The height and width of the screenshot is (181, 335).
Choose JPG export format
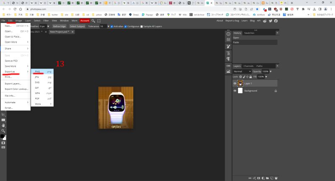coord(42,77)
